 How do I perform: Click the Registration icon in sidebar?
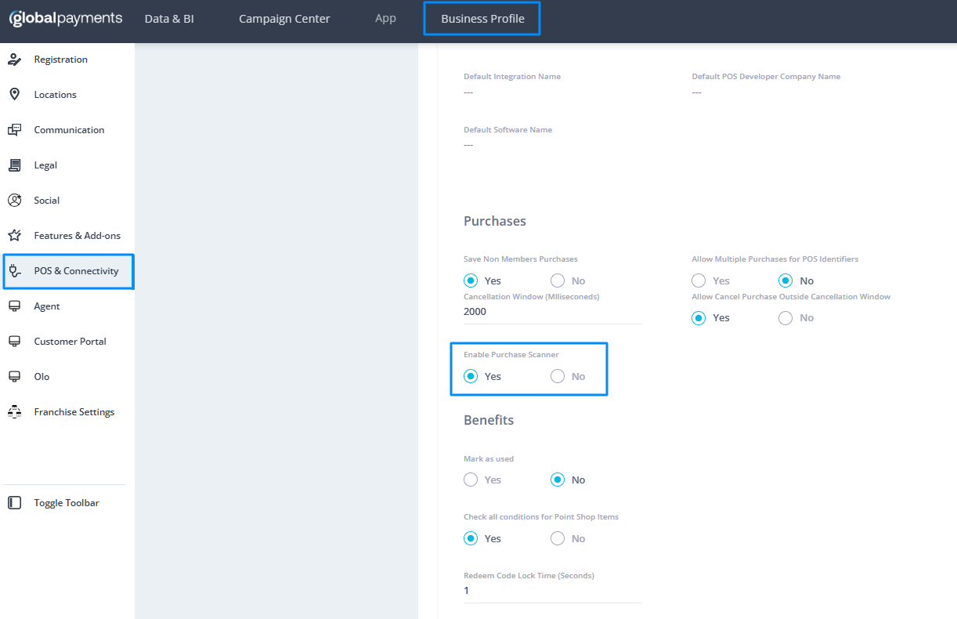point(14,60)
